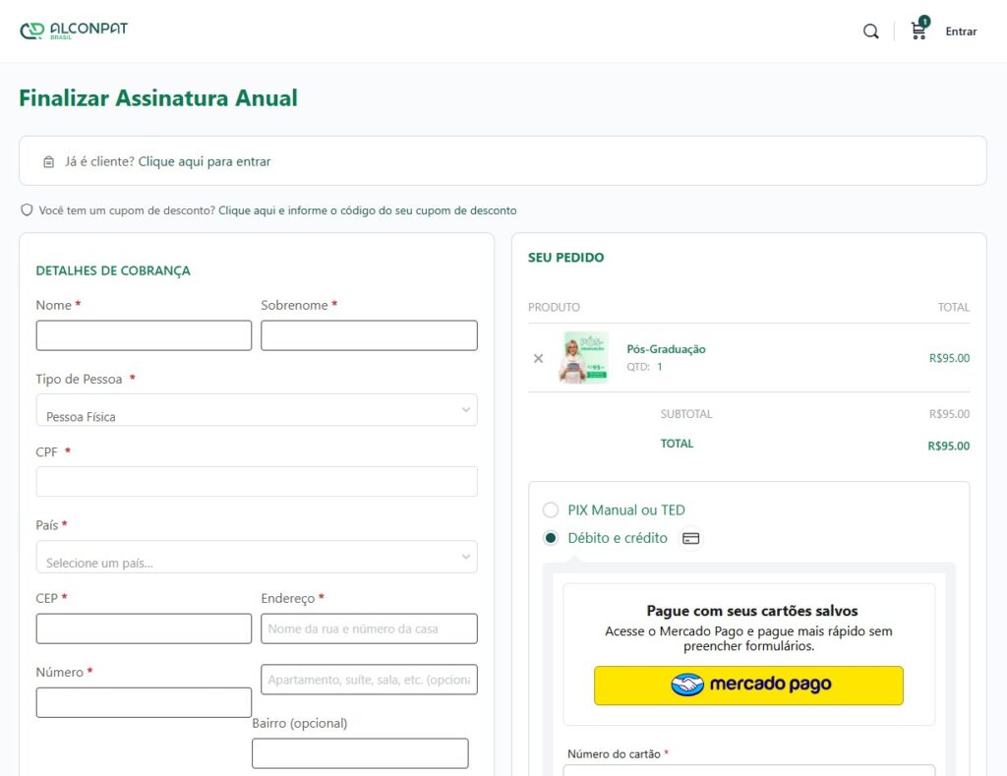Open the shopping cart icon

pos(918,30)
